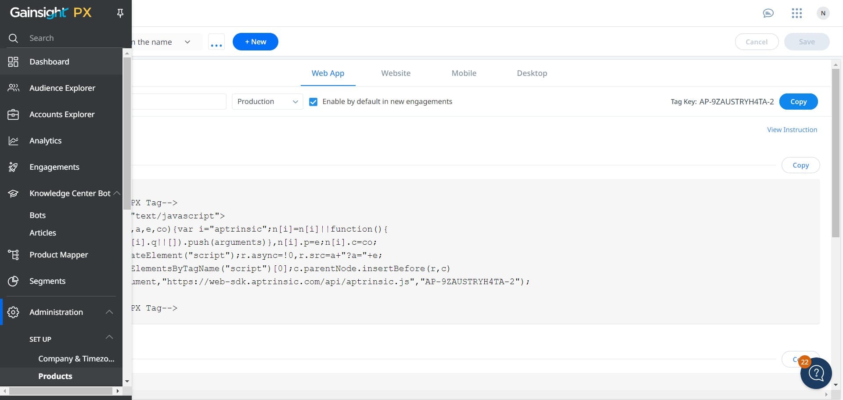Open Product Mapper

[59, 254]
